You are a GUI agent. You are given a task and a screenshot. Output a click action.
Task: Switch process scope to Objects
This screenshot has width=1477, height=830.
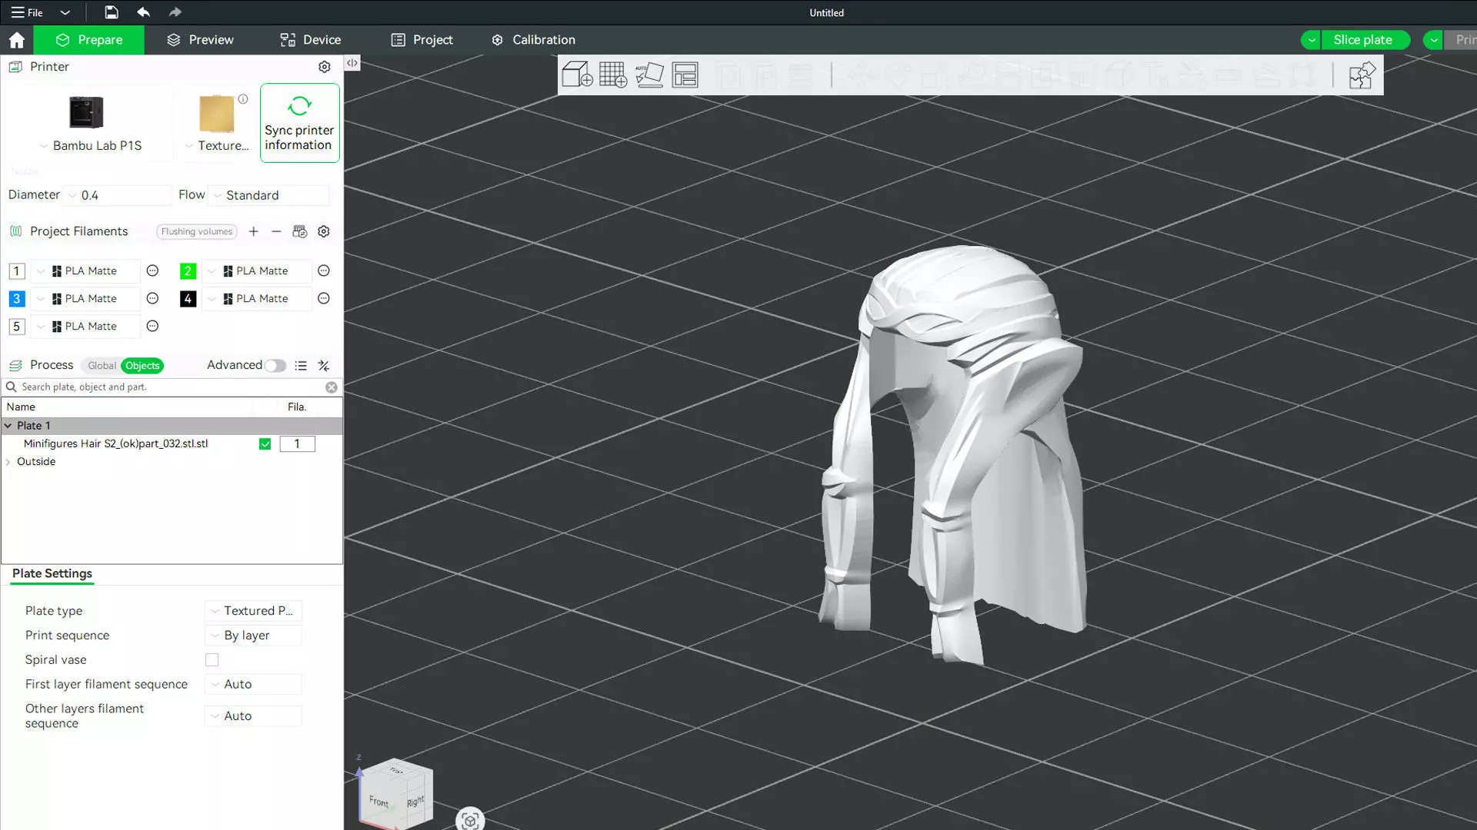142,366
